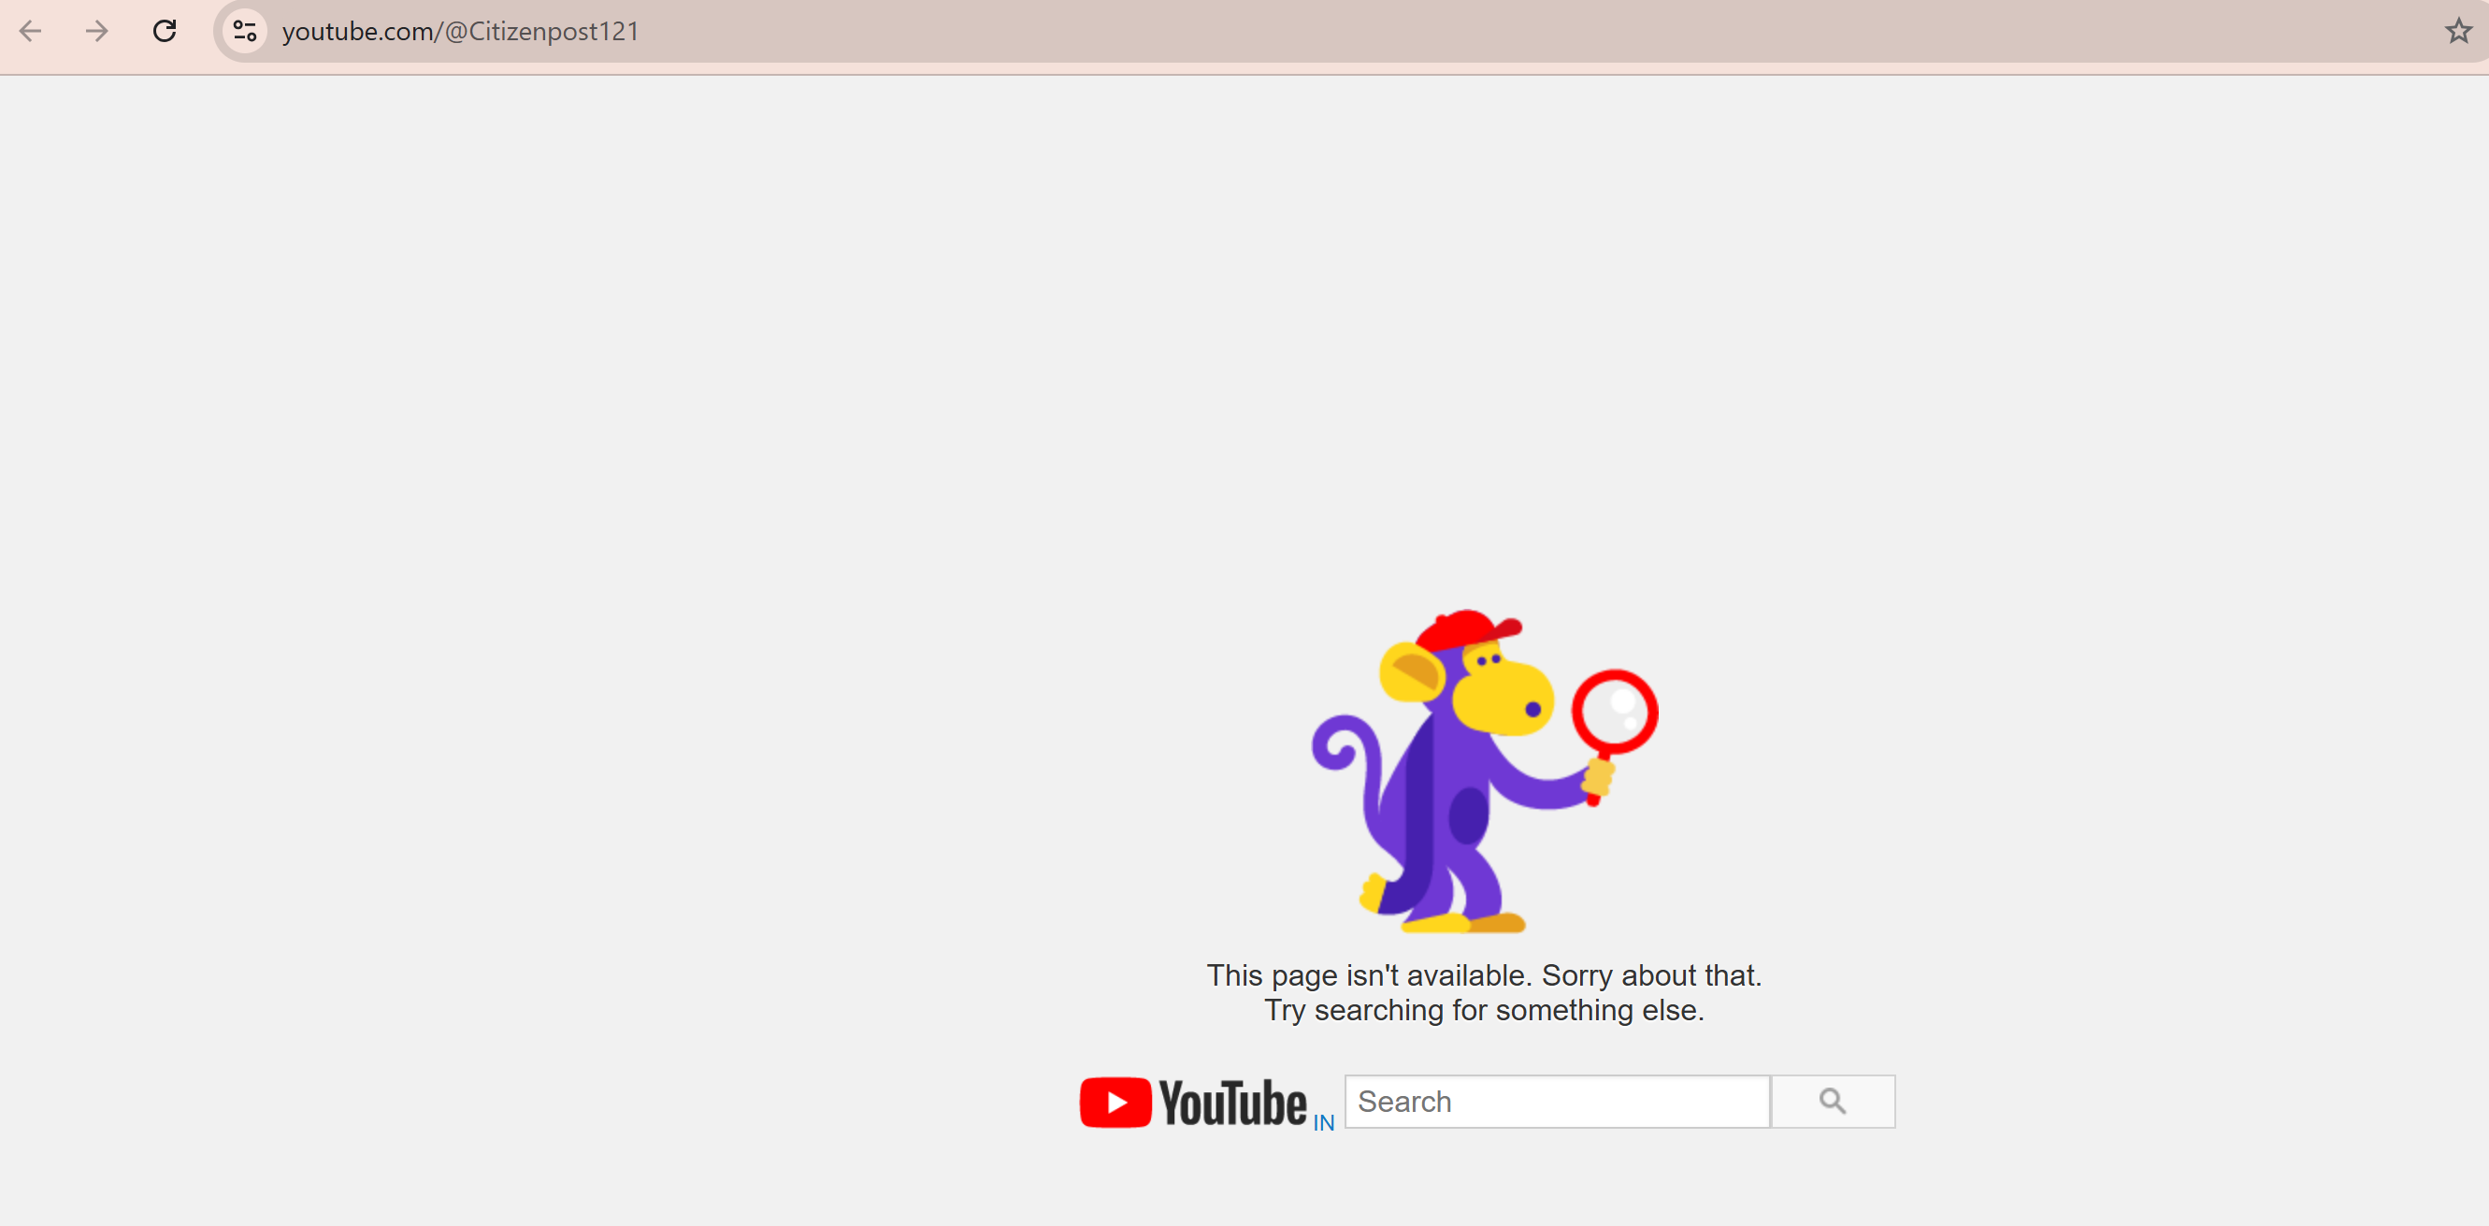Click the address bar URL text
2489x1226 pixels.
tap(460, 31)
